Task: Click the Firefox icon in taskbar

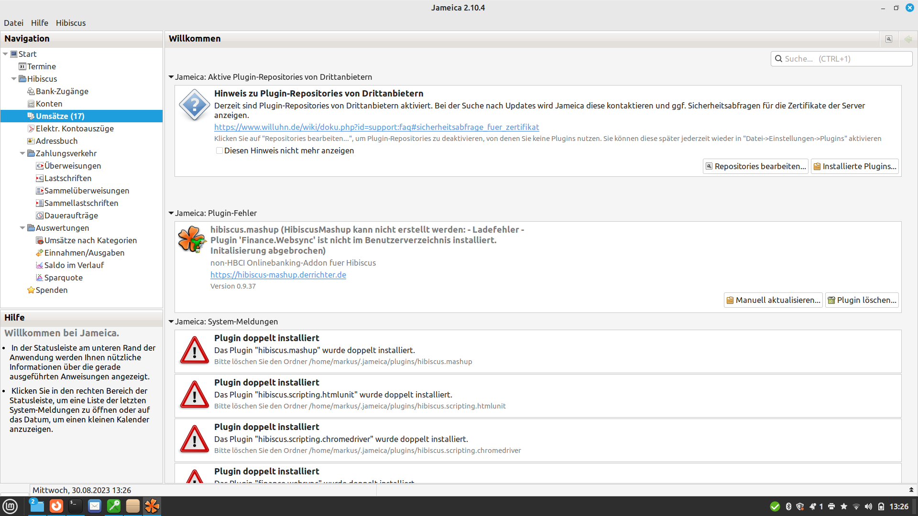Action: (x=56, y=506)
